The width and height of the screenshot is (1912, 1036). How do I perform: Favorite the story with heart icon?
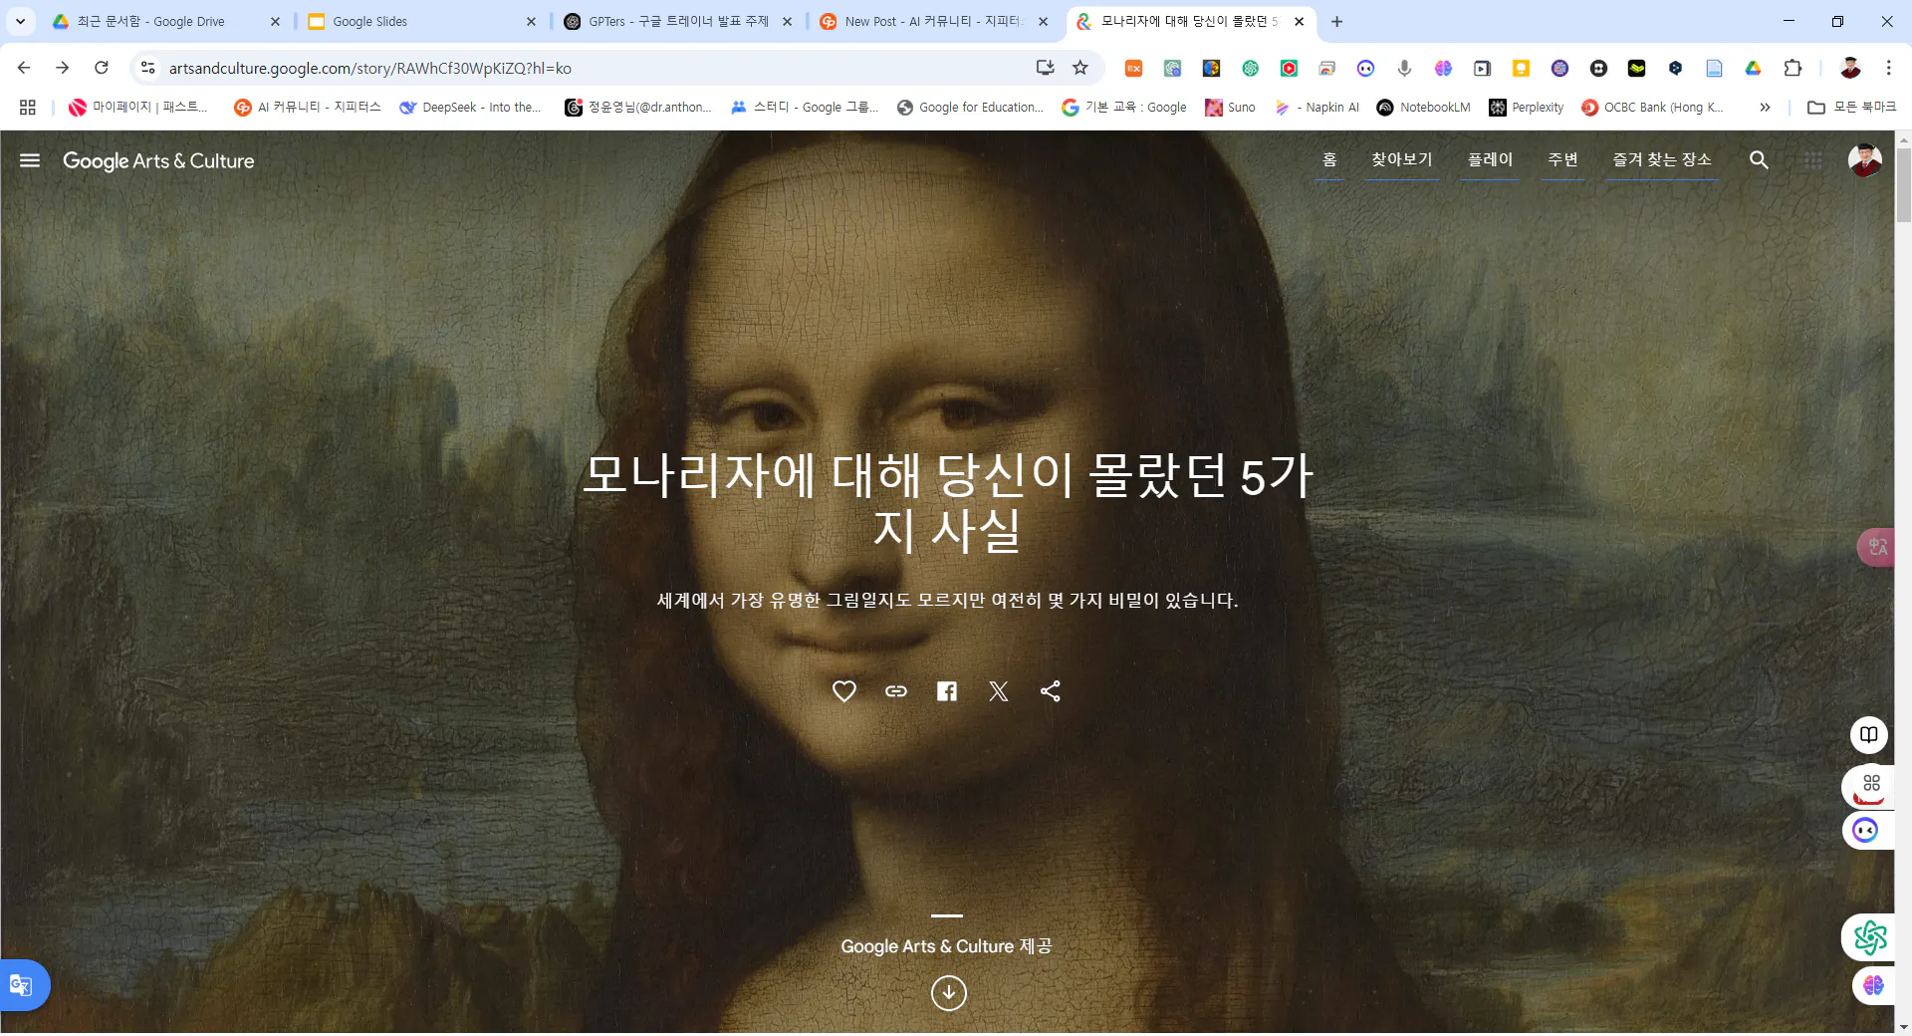844,691
